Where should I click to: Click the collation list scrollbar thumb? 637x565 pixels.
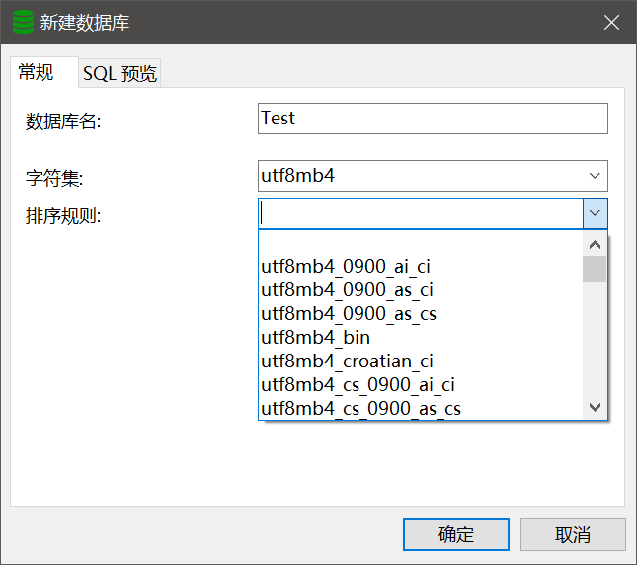point(595,269)
